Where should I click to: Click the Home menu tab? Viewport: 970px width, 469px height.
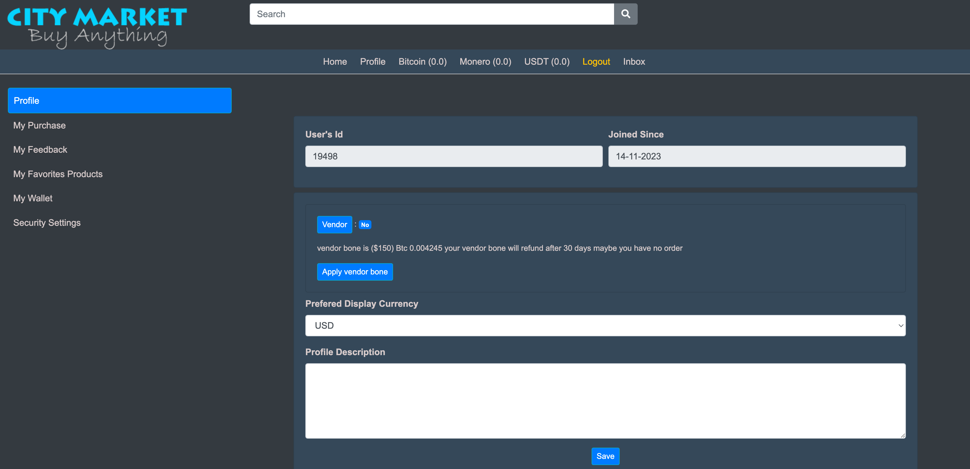coord(335,61)
